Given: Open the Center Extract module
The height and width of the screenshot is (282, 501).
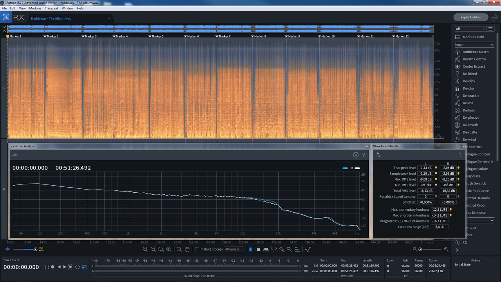Looking at the screenshot, I should tap(470, 67).
